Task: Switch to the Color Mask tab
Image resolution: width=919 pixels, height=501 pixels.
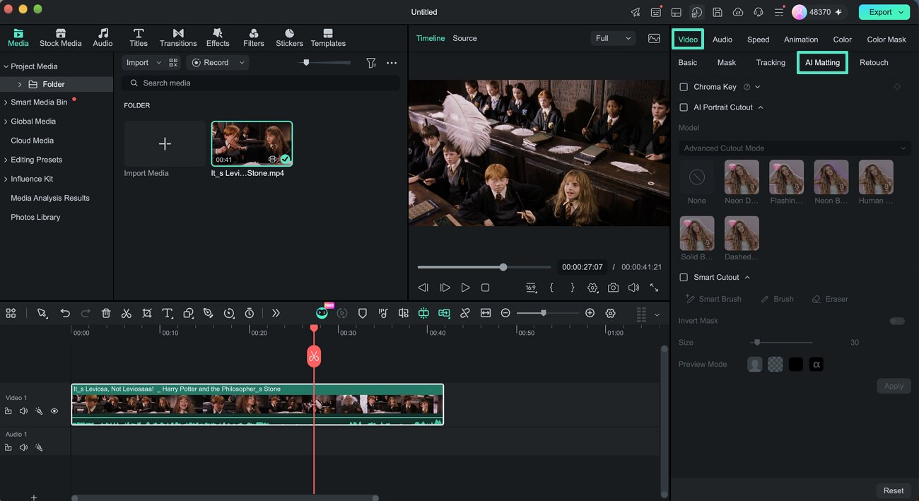Action: pos(886,40)
